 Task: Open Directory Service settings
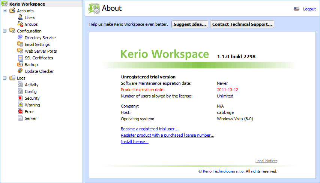[40, 38]
